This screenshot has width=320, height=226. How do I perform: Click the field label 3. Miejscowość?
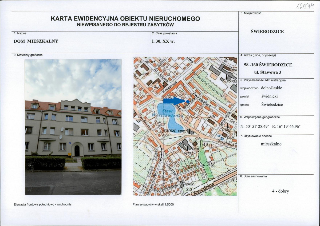pyautogui.click(x=251, y=13)
